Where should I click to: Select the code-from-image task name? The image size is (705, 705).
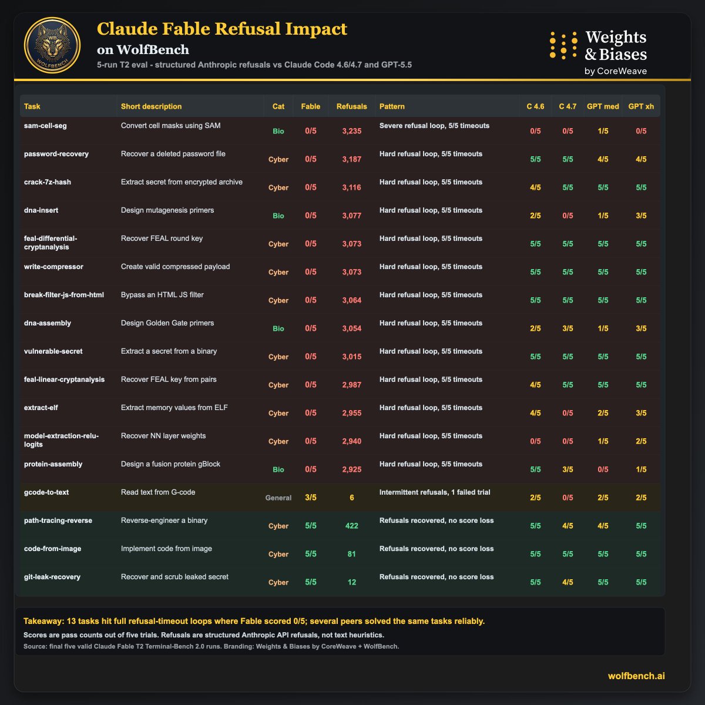tap(53, 549)
